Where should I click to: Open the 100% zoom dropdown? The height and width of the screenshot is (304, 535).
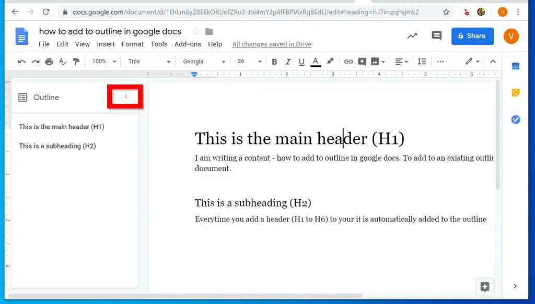coord(103,62)
